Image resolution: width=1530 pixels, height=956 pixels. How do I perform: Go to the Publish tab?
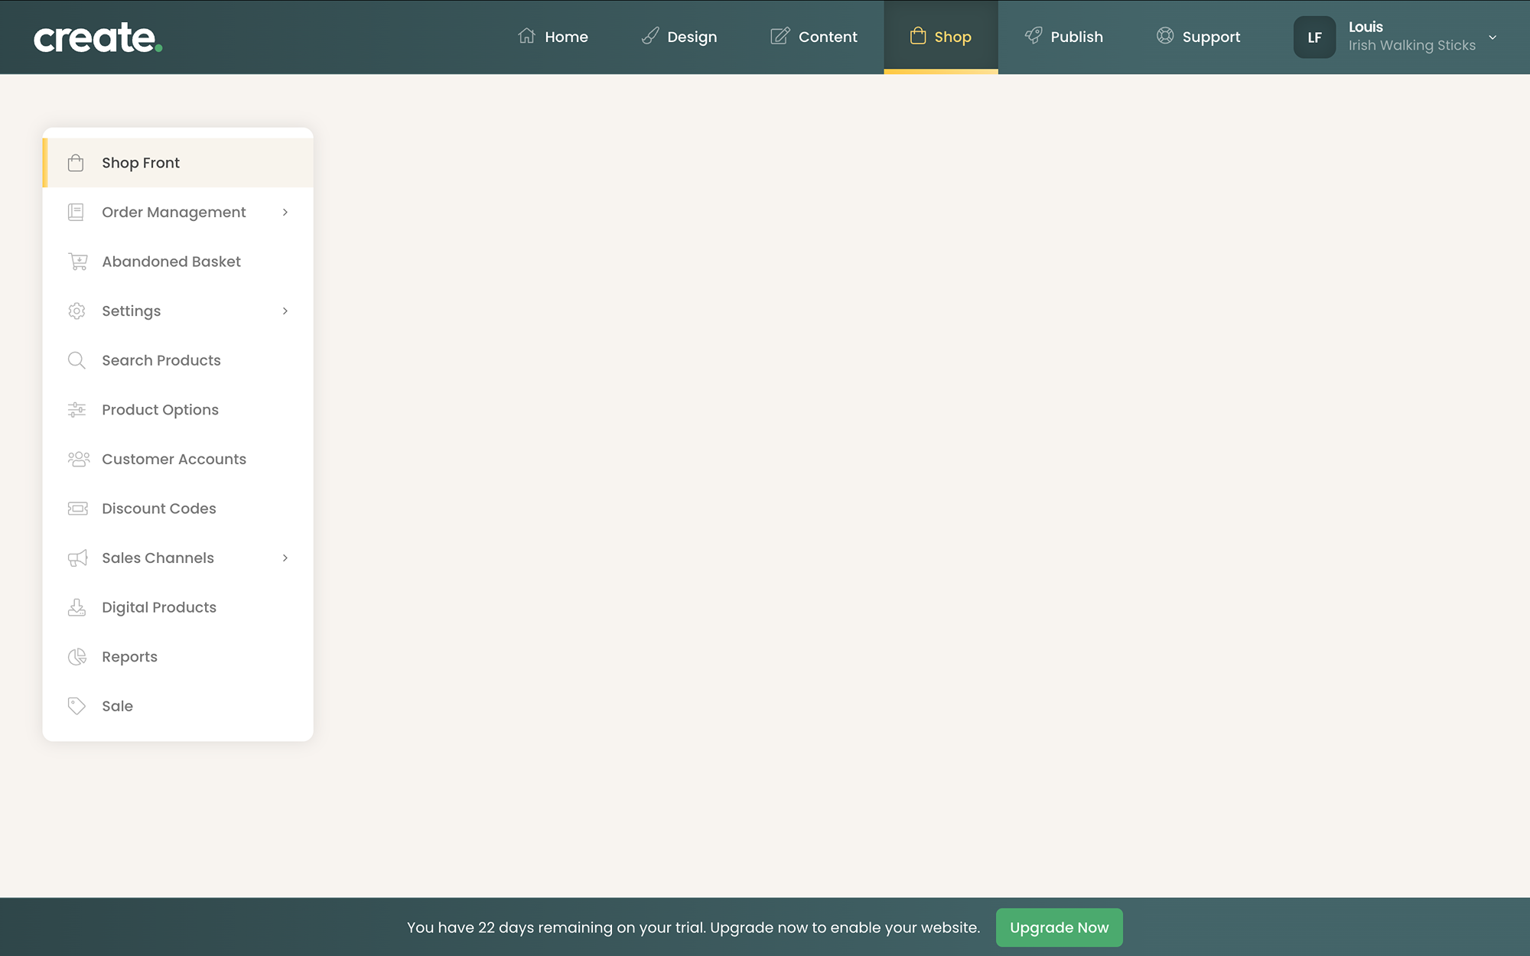[1064, 37]
